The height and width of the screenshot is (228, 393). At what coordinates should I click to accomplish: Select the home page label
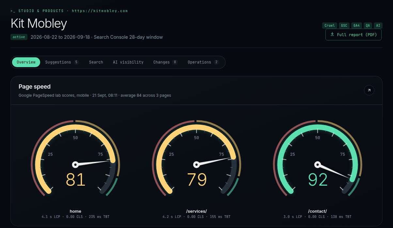tap(75, 211)
